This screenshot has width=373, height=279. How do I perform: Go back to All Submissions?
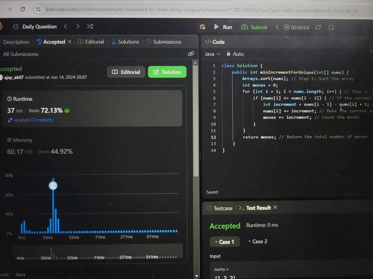point(21,54)
